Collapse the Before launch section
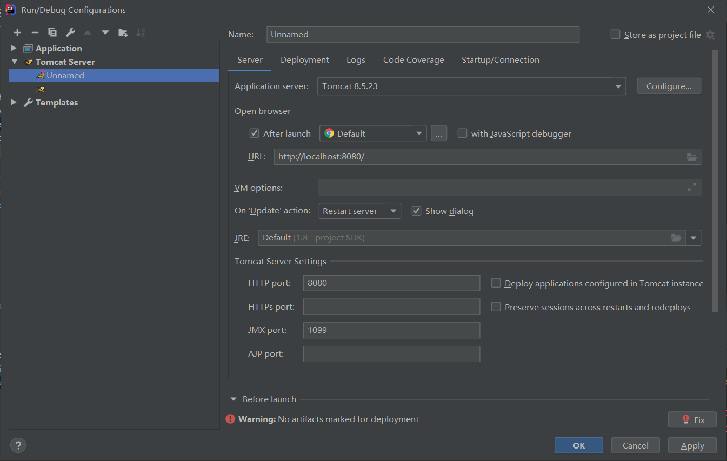727x461 pixels. pos(234,399)
